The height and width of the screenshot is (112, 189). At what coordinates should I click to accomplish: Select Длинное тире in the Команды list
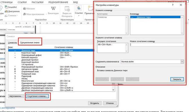(x=155, y=17)
